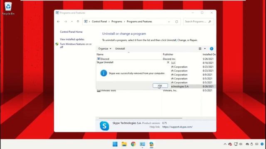Click the Uninstall toolbar button

point(120,49)
